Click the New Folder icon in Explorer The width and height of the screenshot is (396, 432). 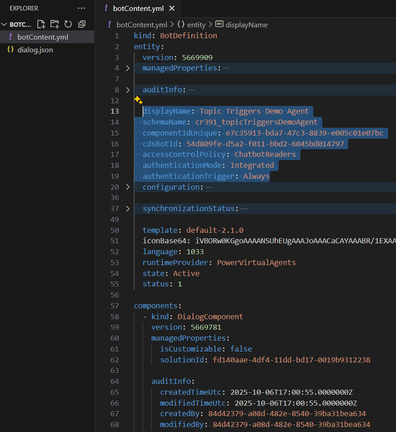(55, 24)
